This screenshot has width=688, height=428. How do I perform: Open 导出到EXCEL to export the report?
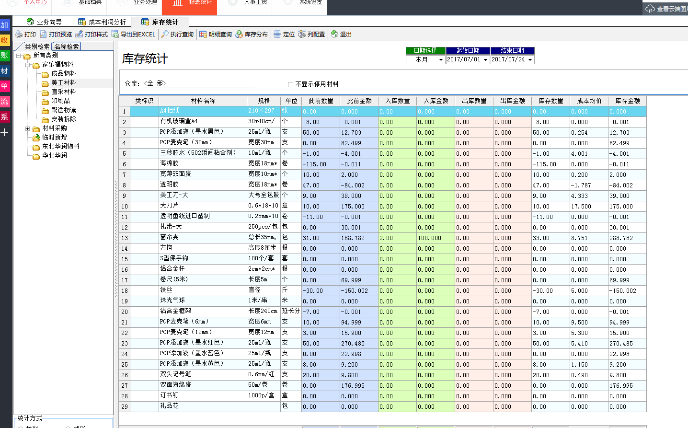(x=134, y=34)
